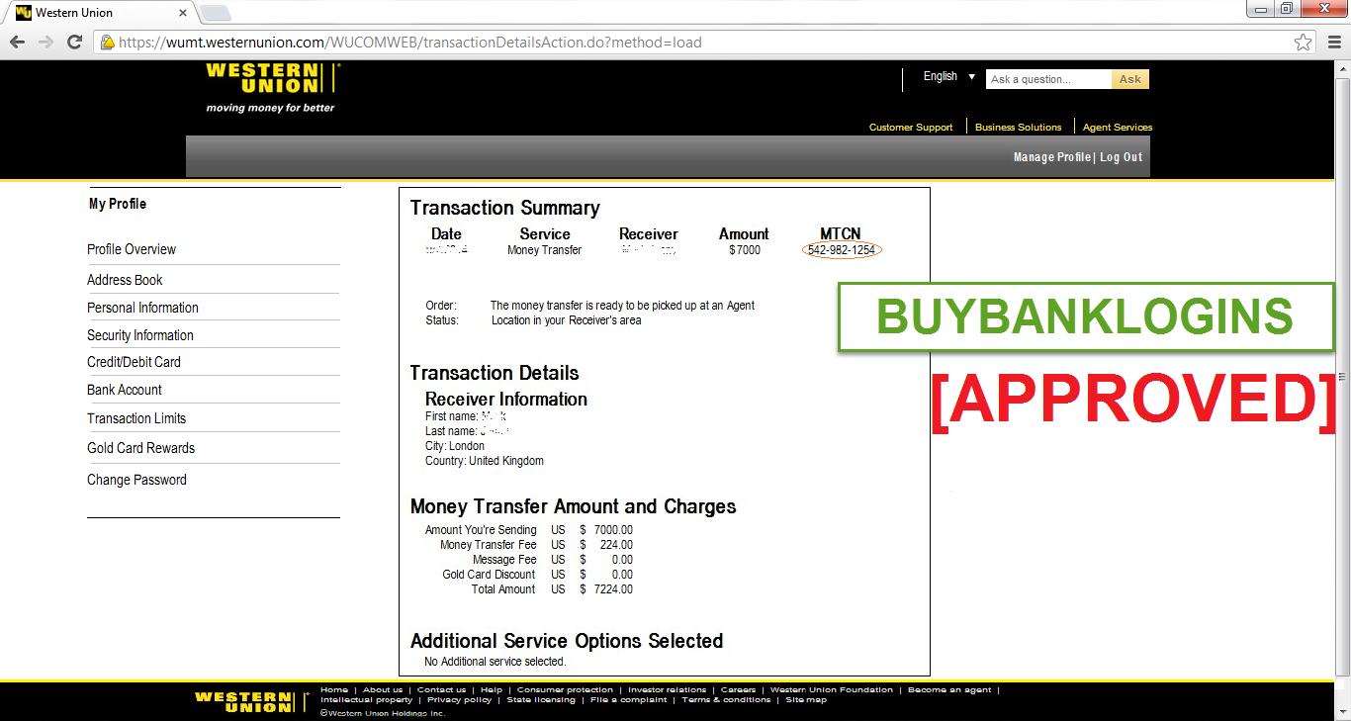
Task: Open State licensing footer link
Action: (541, 699)
